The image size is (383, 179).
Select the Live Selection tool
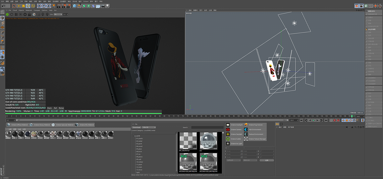(14, 6)
